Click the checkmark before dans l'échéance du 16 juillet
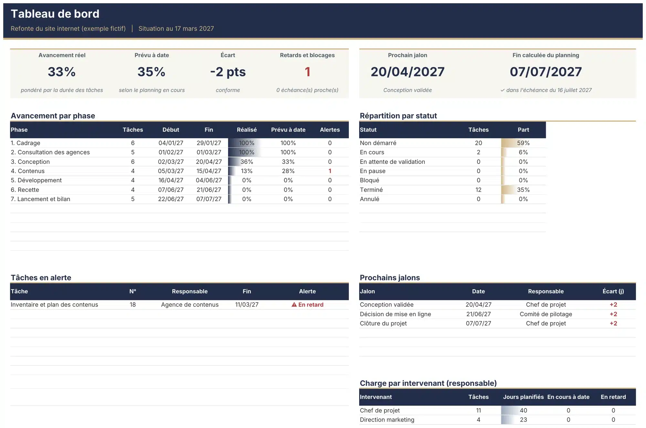Viewport: 646px width, 428px height. click(x=503, y=90)
